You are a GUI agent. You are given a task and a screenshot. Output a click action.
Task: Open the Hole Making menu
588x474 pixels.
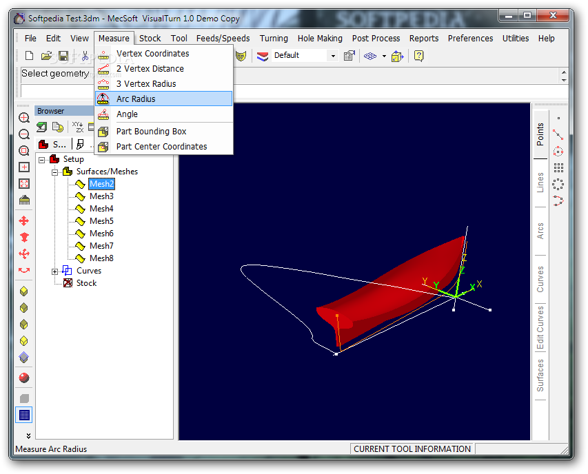pyautogui.click(x=320, y=38)
